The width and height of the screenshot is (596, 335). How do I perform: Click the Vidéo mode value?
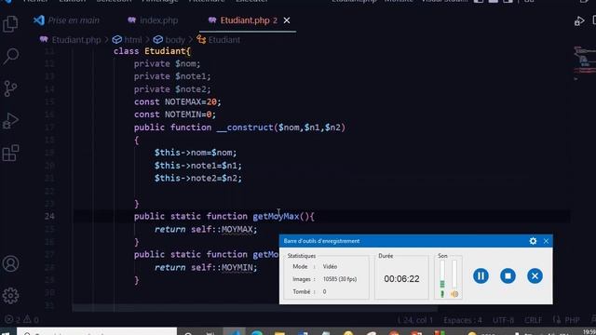click(x=330, y=267)
